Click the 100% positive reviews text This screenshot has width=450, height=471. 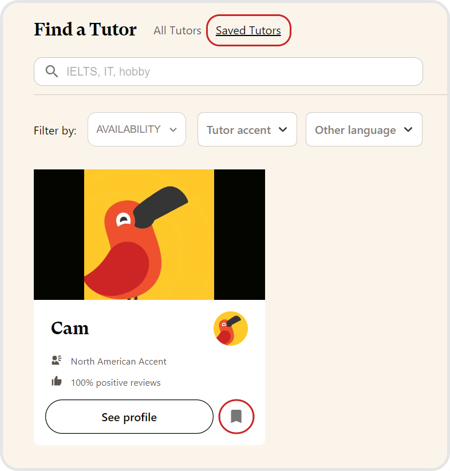[116, 382]
